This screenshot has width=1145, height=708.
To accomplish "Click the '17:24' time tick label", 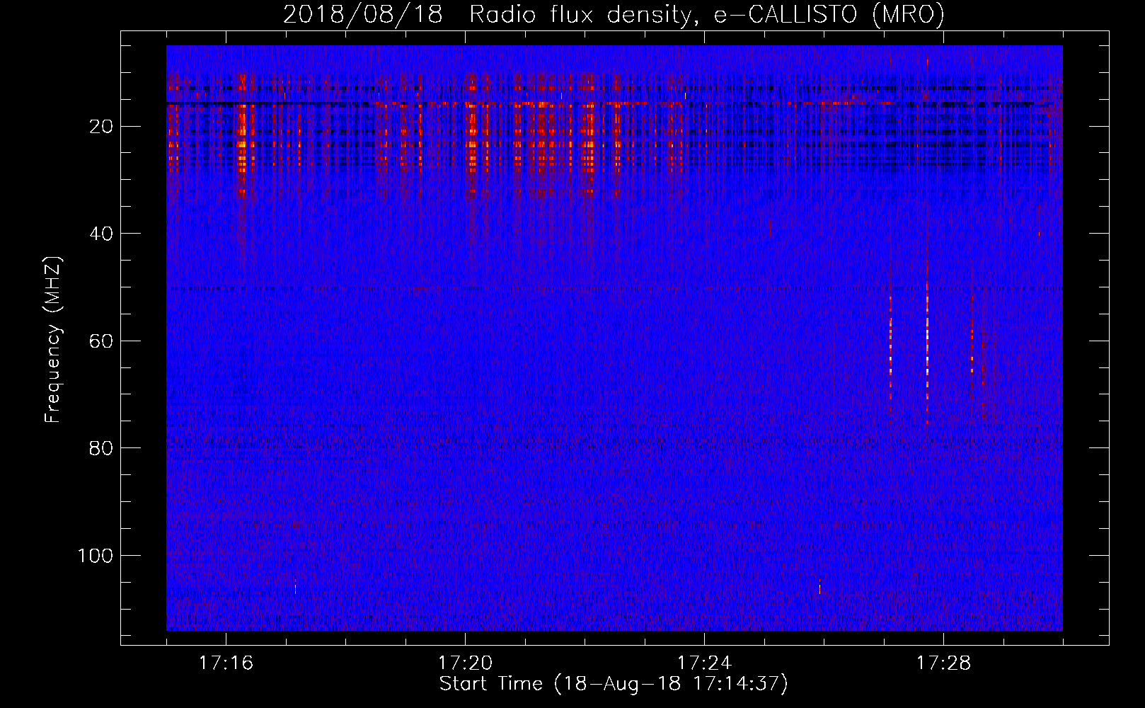I will (x=704, y=663).
